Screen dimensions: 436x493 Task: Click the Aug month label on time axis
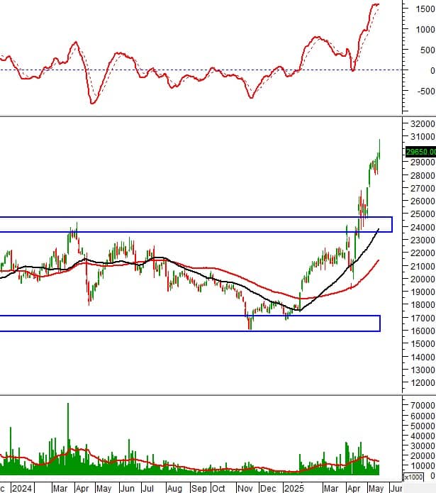click(x=174, y=488)
